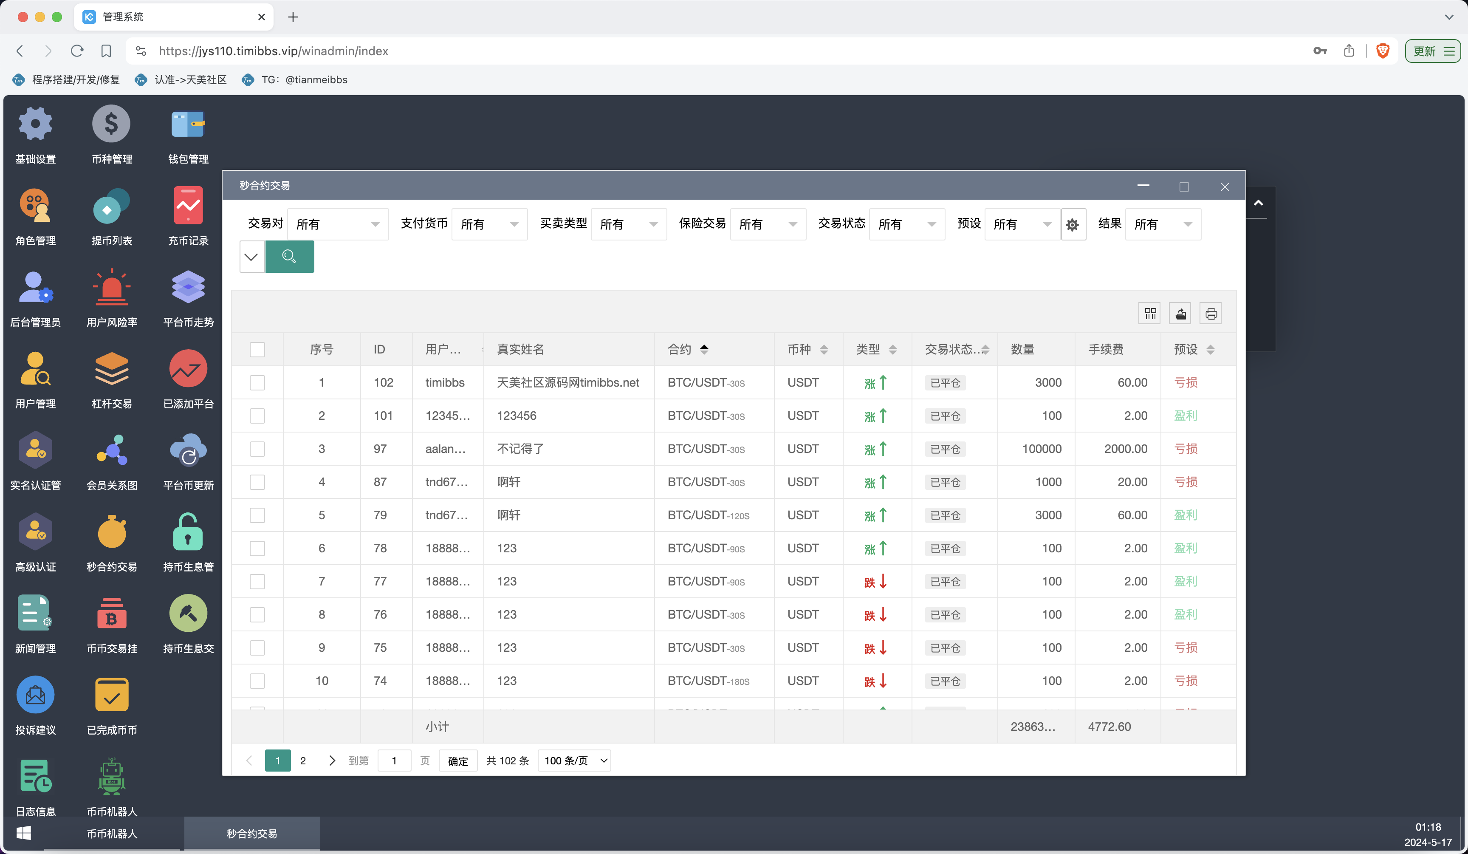Check the row for ID 87
This screenshot has height=854, width=1468.
click(257, 482)
